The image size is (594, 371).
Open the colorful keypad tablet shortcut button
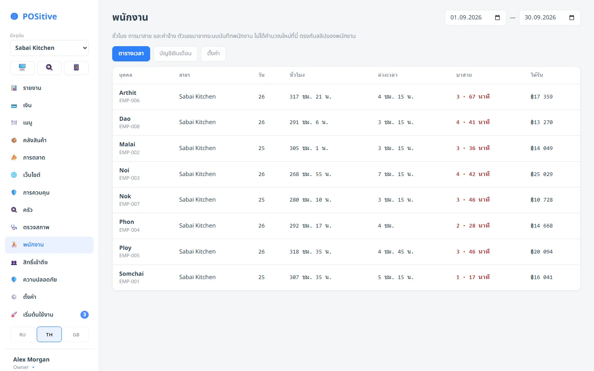point(76,68)
